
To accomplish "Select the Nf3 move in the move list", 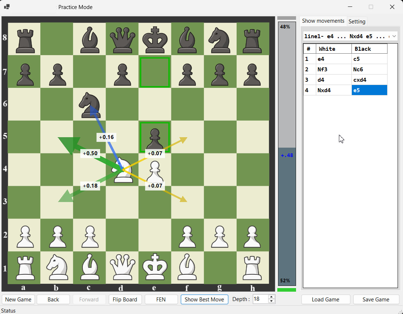I will coord(333,69).
